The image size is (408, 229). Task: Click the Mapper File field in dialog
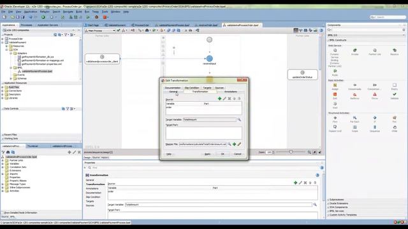[x=203, y=144]
